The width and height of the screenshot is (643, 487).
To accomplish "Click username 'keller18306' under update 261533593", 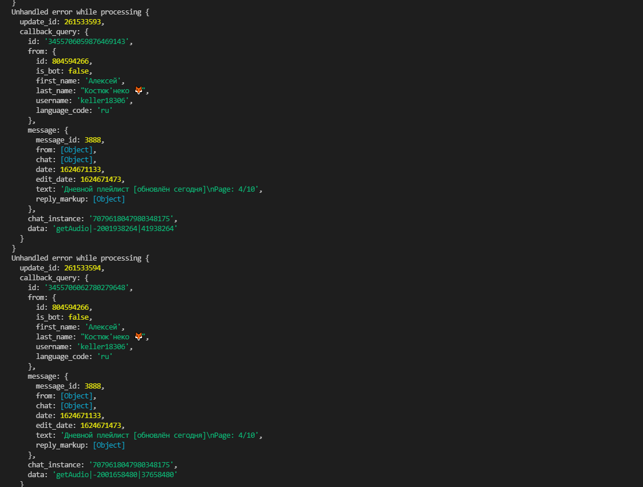I will click(x=103, y=101).
